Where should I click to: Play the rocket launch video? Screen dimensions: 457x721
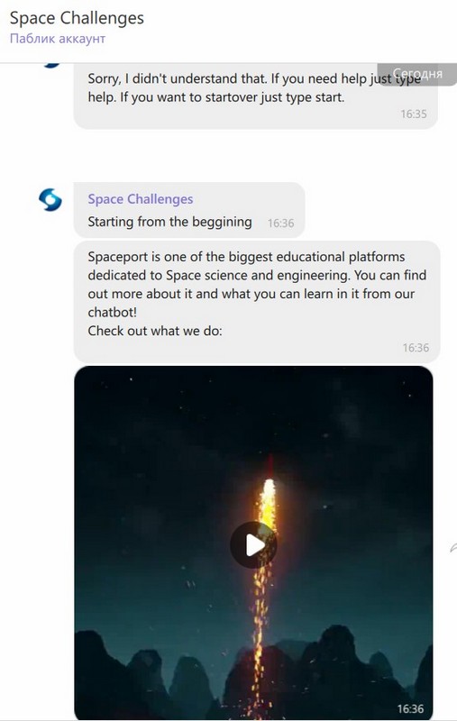click(x=253, y=545)
